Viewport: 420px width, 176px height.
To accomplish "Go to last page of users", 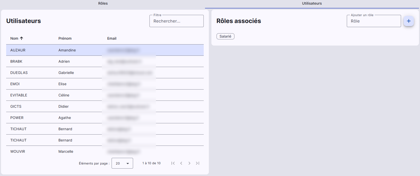I will tap(198, 163).
